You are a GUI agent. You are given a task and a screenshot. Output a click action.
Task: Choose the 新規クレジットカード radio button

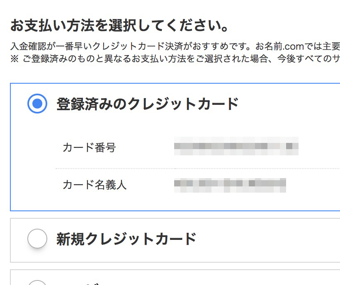(37, 239)
